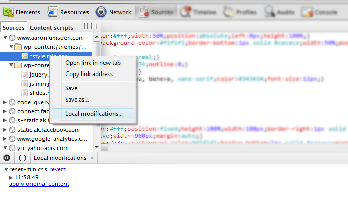Click the wp-content/themes folder icon
348x198 pixels.
coord(18,46)
